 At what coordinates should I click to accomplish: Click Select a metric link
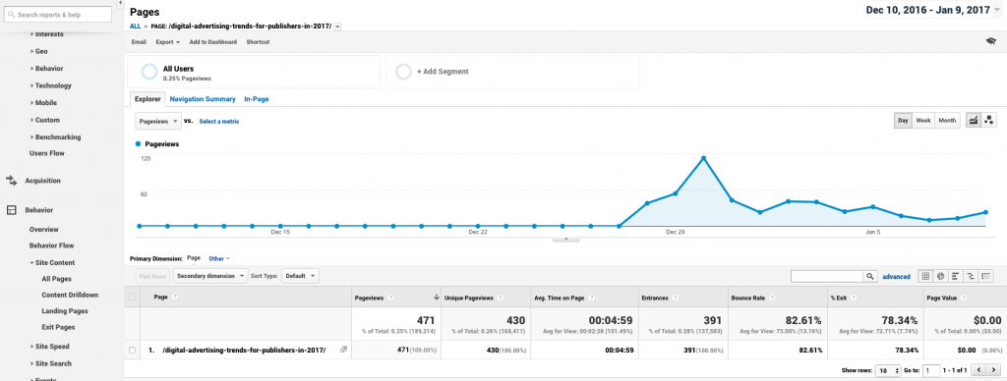[x=219, y=121]
